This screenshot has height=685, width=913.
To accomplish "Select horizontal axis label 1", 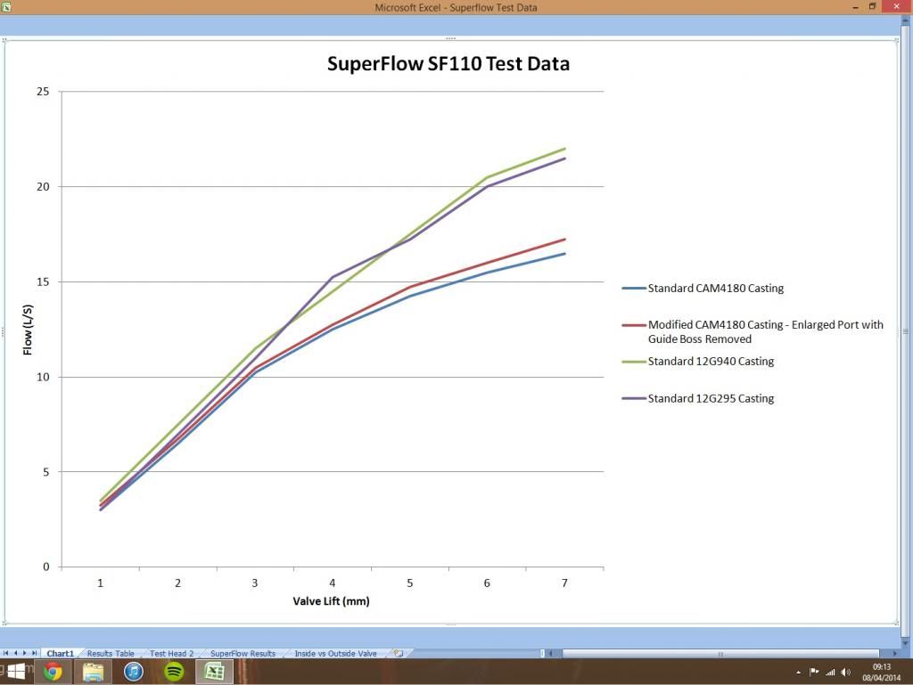I will [x=100, y=583].
